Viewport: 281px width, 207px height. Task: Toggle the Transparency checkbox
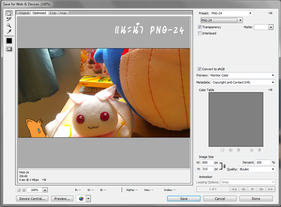click(x=200, y=27)
